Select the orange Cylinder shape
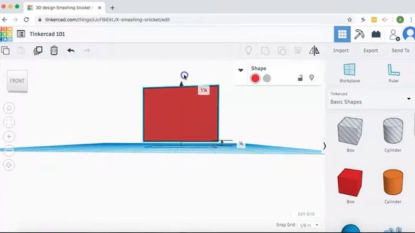Viewport: 415px width, 233px height. [x=393, y=183]
